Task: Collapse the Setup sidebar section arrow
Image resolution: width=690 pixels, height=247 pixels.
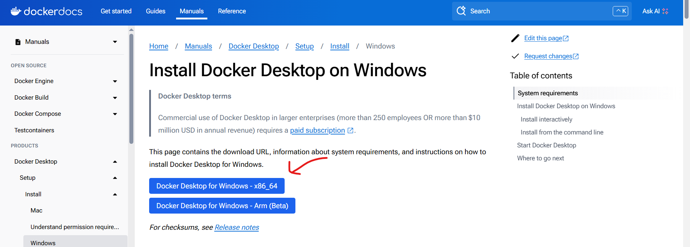Action: pos(115,178)
